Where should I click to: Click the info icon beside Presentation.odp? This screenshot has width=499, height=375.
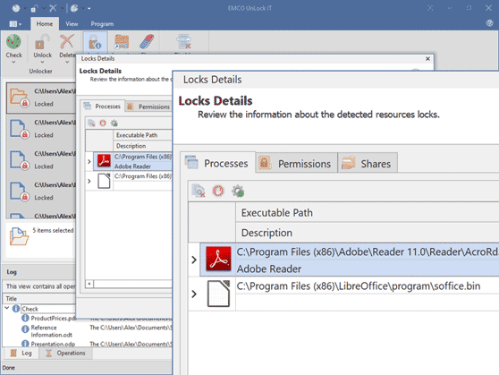click(25, 344)
